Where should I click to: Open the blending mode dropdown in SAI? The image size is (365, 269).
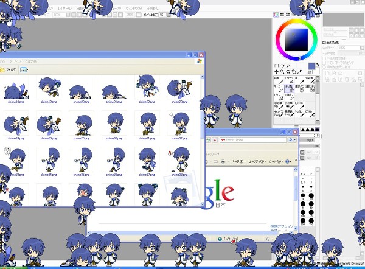pos(351,47)
